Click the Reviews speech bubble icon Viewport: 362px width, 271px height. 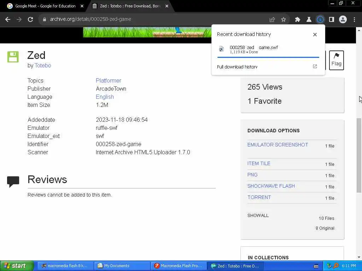pos(13,182)
